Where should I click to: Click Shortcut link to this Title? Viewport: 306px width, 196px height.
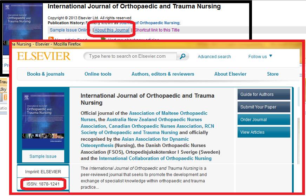pyautogui.click(x=157, y=30)
